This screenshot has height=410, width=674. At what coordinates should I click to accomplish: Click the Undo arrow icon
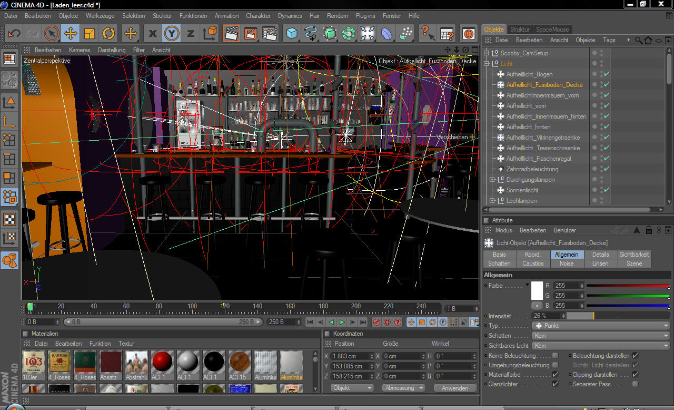tap(14, 34)
